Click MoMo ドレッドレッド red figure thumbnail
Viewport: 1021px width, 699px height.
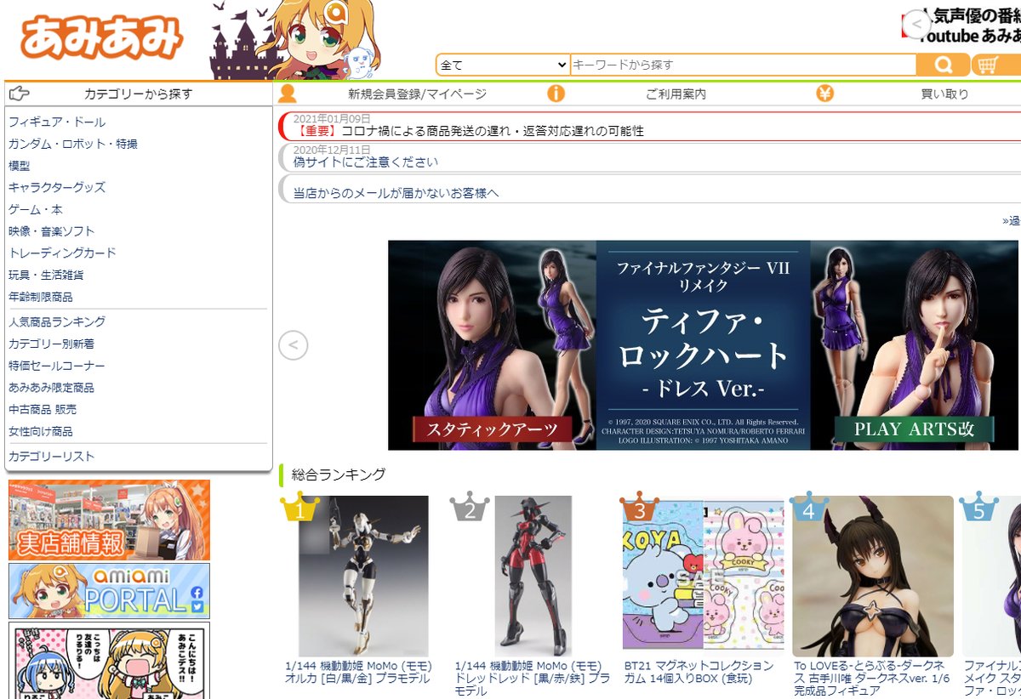[x=533, y=576]
